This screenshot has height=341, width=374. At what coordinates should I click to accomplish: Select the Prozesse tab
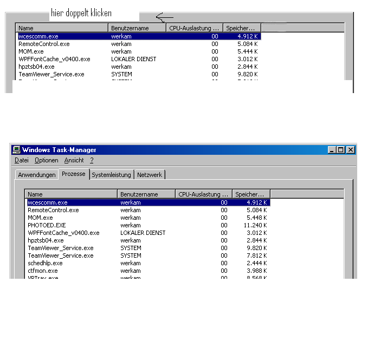tap(74, 174)
